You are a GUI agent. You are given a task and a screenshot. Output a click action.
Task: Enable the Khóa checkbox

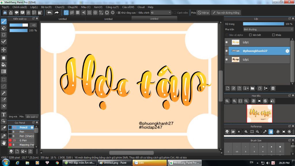(273, 35)
